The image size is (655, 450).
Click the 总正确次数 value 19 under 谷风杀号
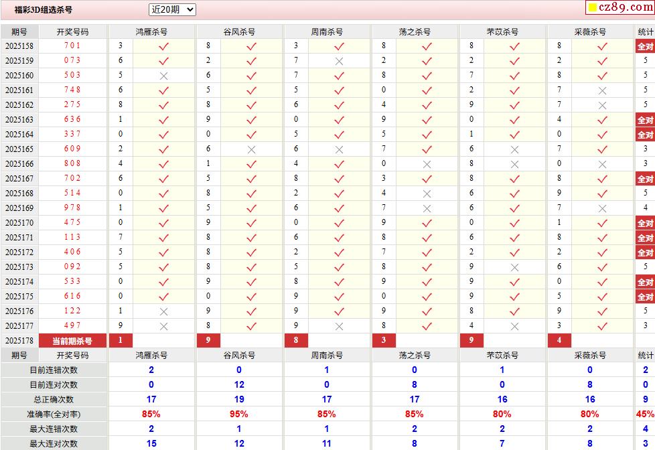[239, 400]
